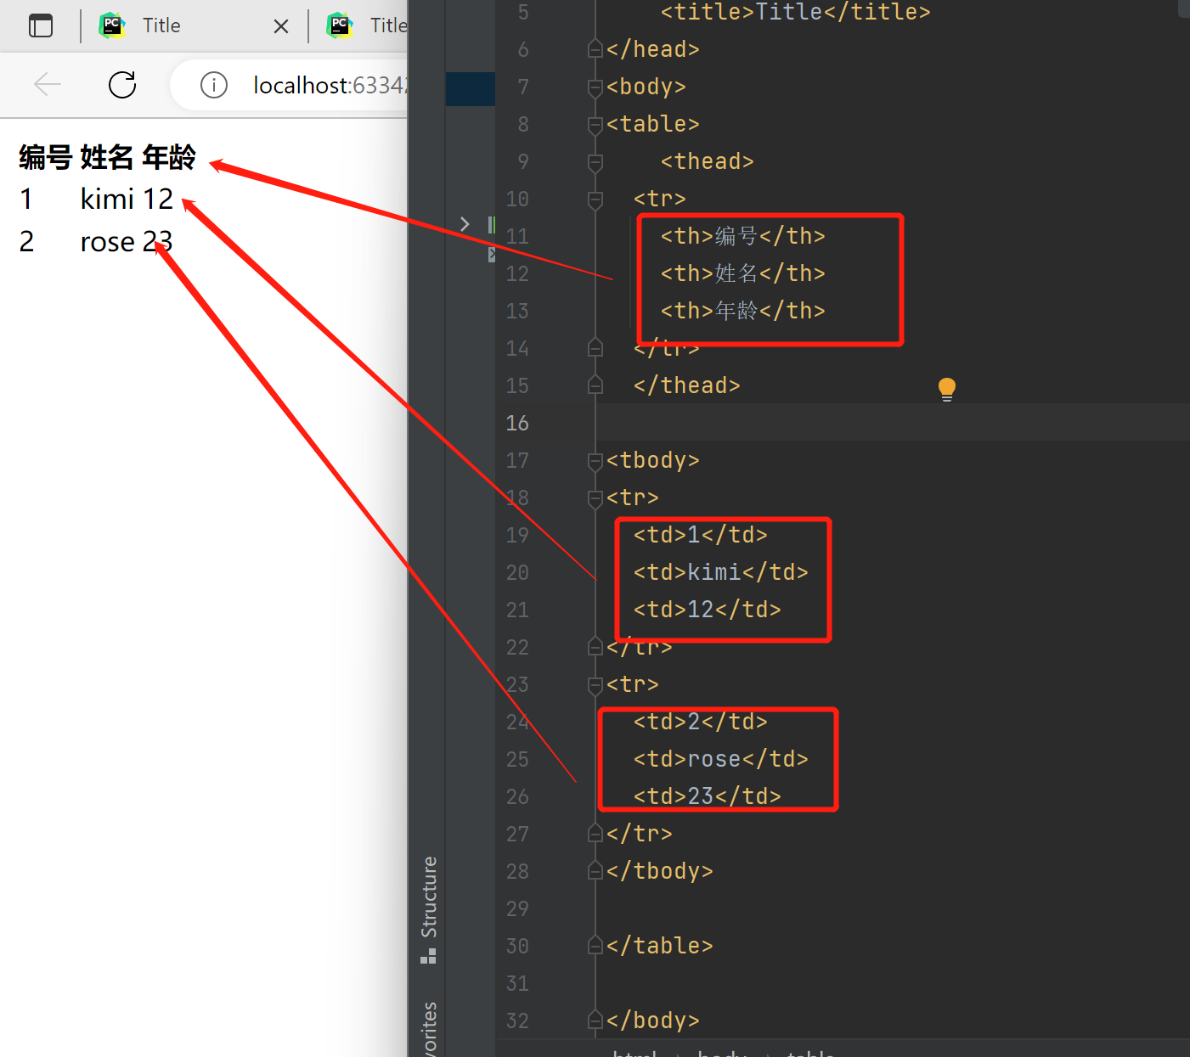Collapse the <thead> fold at line 9
This screenshot has width=1190, height=1057.
tap(595, 161)
